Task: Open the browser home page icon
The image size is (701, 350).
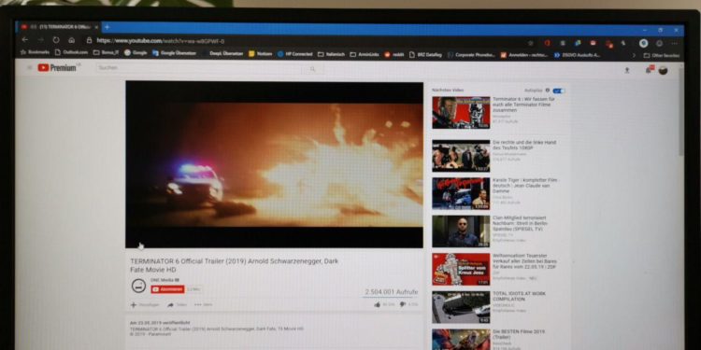Action: click(x=72, y=40)
